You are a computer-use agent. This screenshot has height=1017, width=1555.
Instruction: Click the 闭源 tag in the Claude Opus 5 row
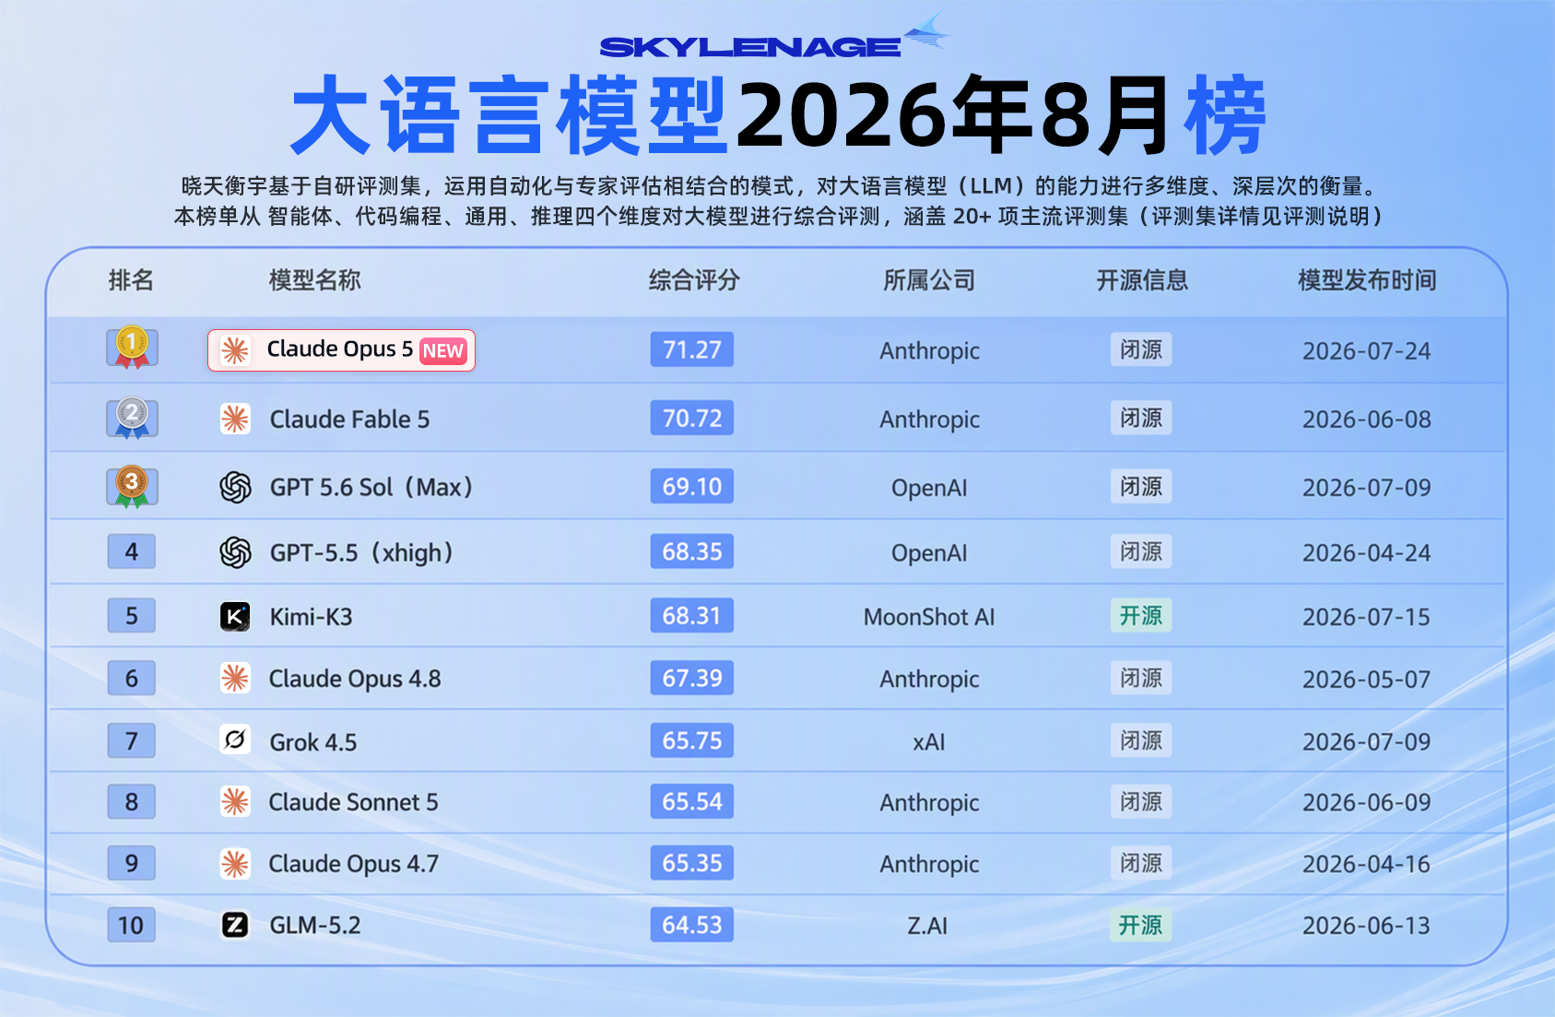(x=1141, y=349)
